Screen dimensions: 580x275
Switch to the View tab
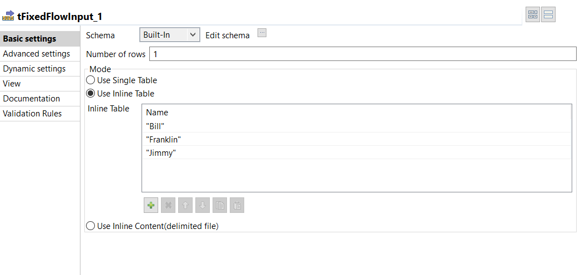(12, 84)
